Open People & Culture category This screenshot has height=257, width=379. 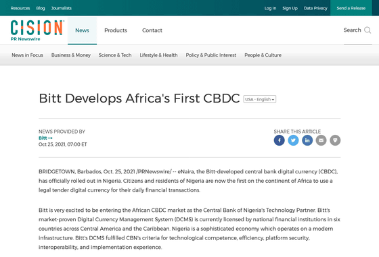point(263,55)
